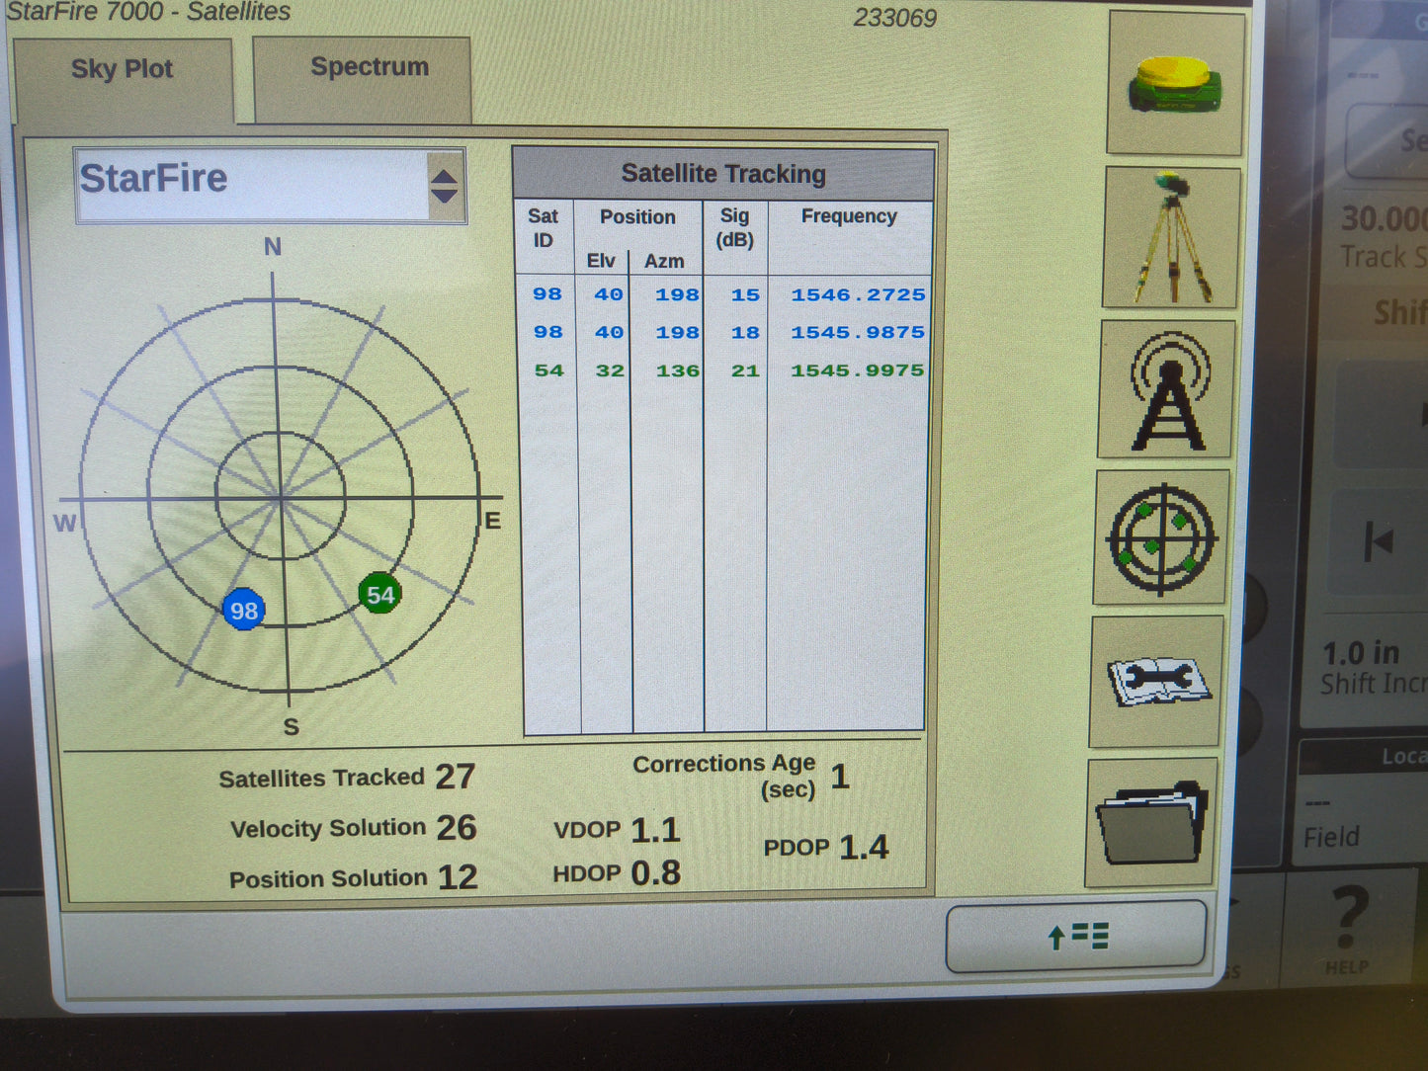
Task: Open the StarFire receiver icon
Action: (x=1175, y=84)
